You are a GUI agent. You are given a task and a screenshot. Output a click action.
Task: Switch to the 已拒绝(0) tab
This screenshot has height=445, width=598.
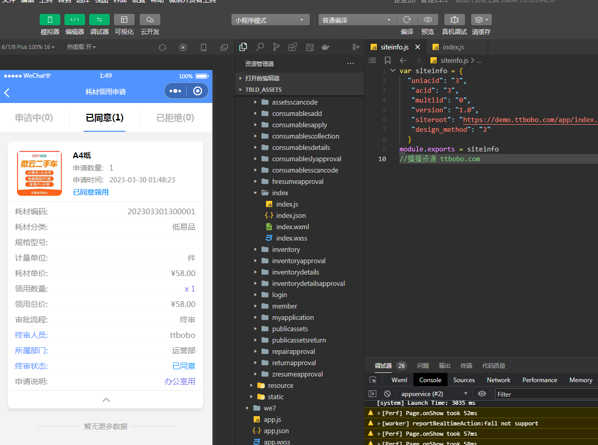[x=175, y=118]
